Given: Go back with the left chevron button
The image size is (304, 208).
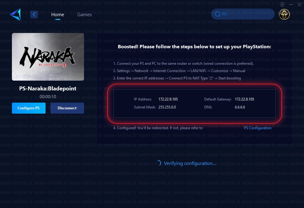Looking at the screenshot, I should point(34,14).
